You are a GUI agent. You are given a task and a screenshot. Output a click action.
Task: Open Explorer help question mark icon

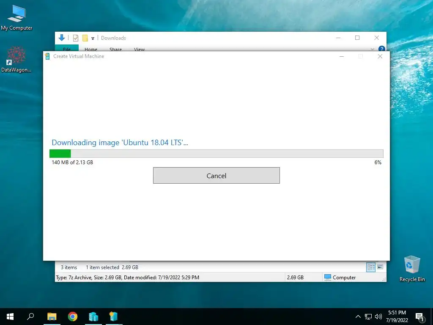pos(382,49)
